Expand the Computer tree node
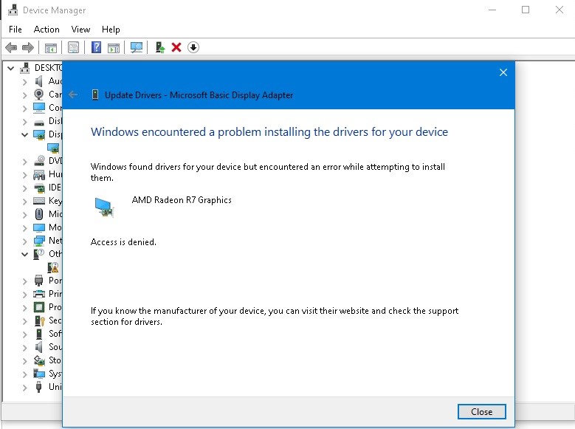The width and height of the screenshot is (575, 429). tap(24, 109)
